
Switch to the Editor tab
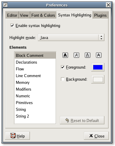point(12,15)
